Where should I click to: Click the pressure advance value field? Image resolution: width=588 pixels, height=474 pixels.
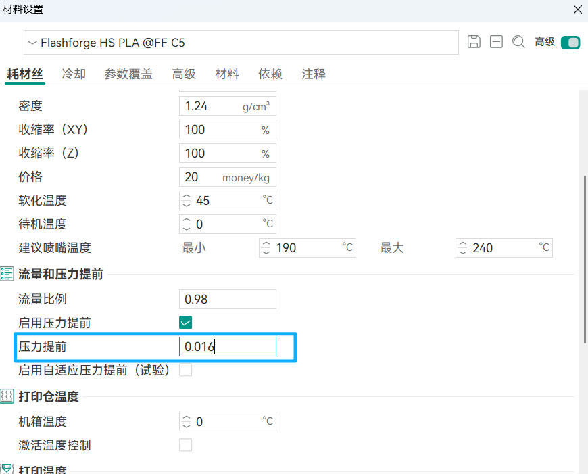[228, 347]
